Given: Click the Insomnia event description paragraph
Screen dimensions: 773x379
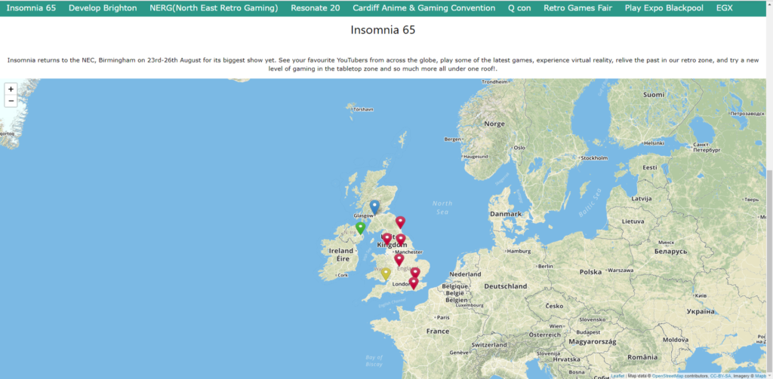Looking at the screenshot, I should (383, 65).
